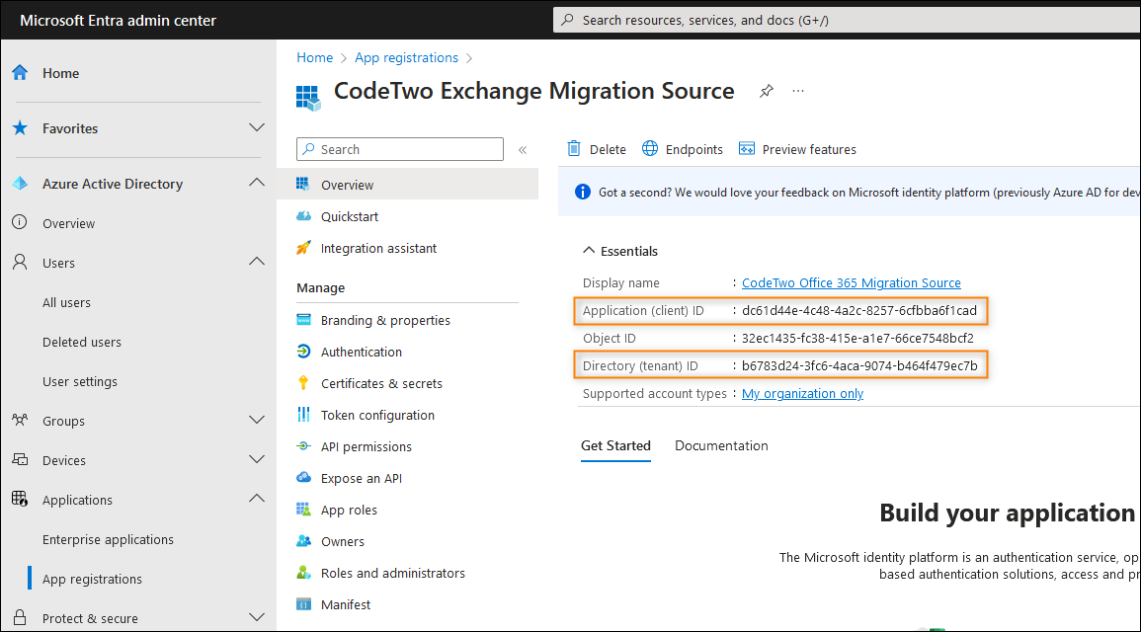Click the Devices icon in sidebar

20,459
